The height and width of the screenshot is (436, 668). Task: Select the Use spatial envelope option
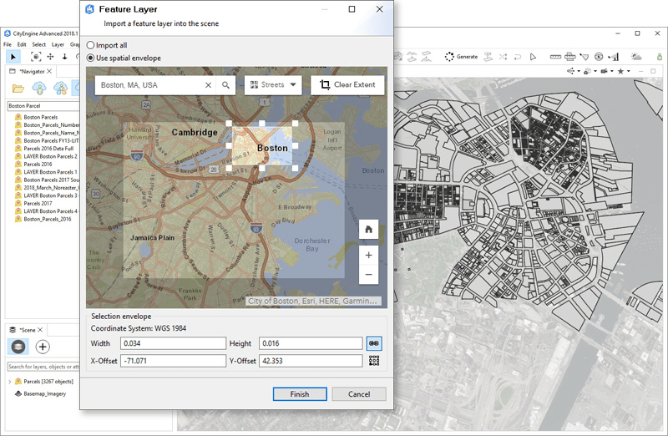91,58
